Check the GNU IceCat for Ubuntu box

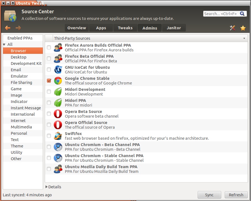point(49,70)
